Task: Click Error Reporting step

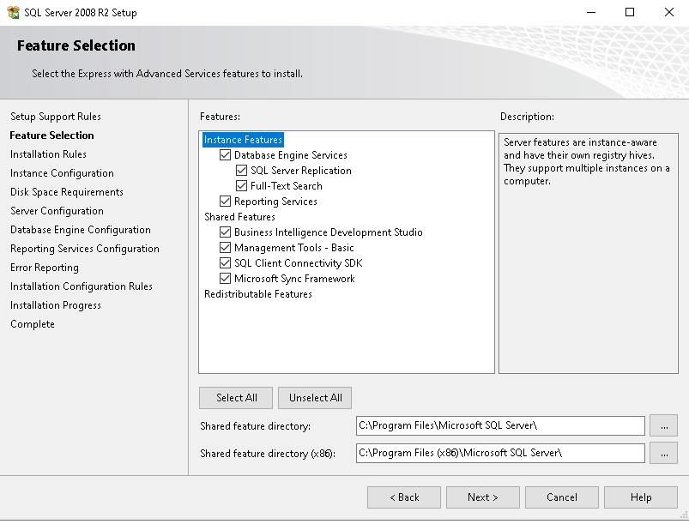Action: (45, 268)
